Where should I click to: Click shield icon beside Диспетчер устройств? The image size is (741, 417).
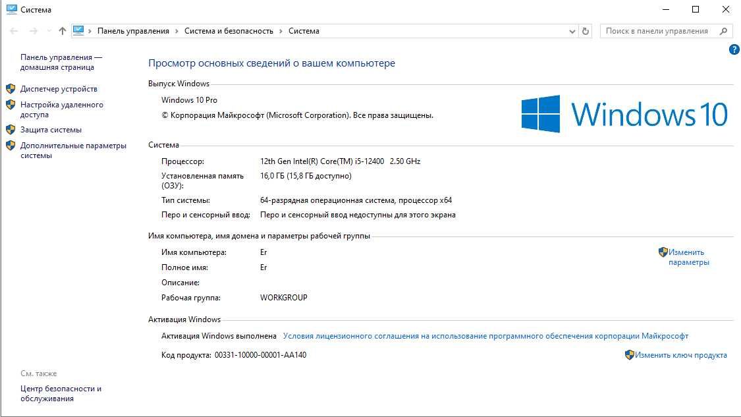click(11, 89)
